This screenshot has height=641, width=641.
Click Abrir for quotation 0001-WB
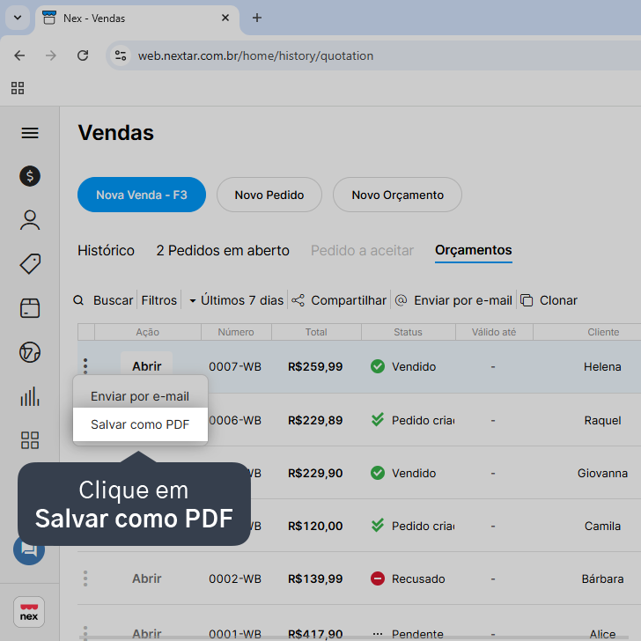click(x=147, y=634)
